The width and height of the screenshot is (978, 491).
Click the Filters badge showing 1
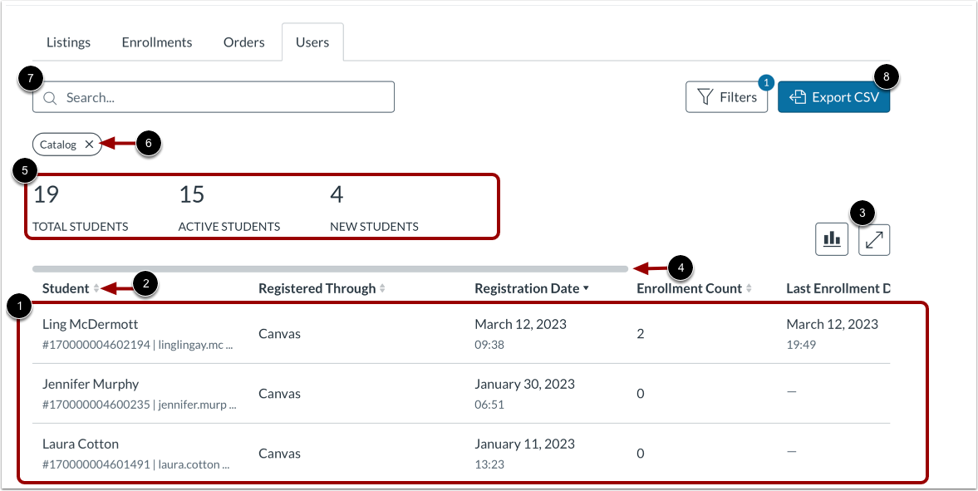(765, 83)
